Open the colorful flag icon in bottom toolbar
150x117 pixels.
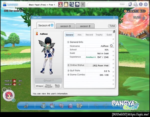(x=26, y=106)
